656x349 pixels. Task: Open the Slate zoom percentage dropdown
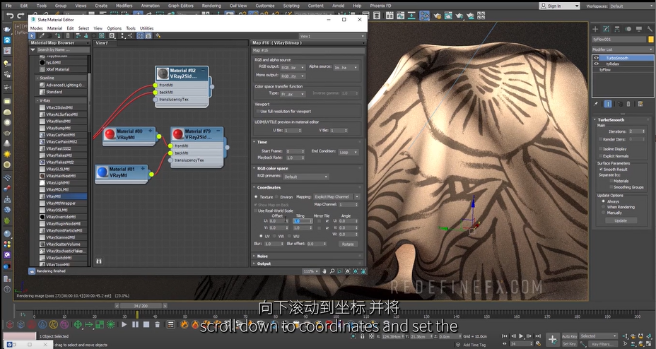pos(311,271)
